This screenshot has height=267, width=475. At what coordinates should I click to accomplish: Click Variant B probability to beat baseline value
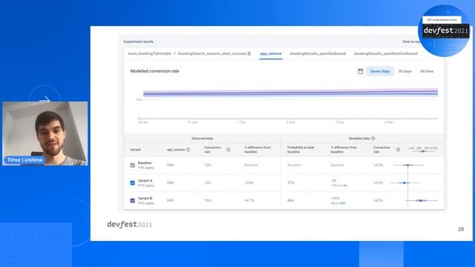290,200
